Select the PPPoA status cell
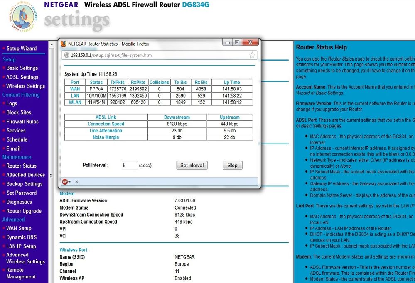415x283 pixels. (96, 89)
